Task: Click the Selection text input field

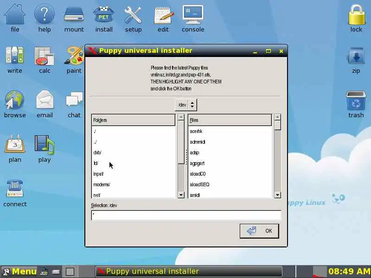Action: (x=186, y=215)
